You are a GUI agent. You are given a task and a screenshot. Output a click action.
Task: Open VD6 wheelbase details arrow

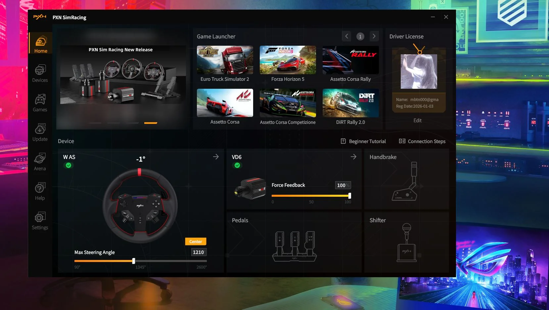pos(353,157)
